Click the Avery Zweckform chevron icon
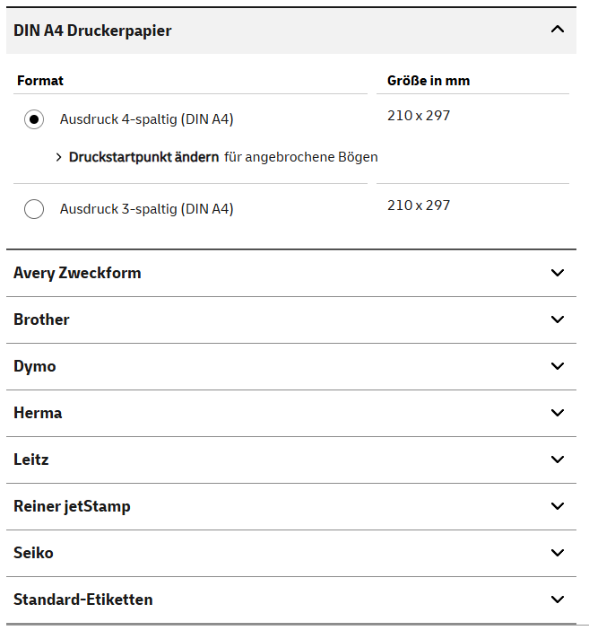This screenshot has width=589, height=639. click(558, 273)
